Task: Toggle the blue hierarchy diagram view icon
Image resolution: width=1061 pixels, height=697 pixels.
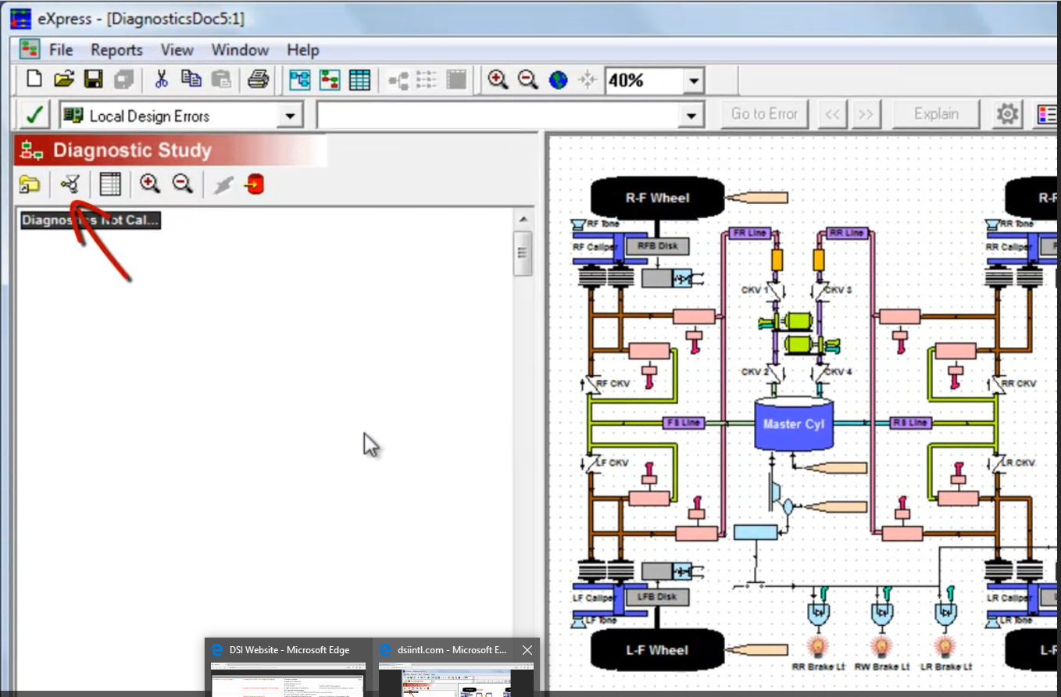Action: (300, 80)
